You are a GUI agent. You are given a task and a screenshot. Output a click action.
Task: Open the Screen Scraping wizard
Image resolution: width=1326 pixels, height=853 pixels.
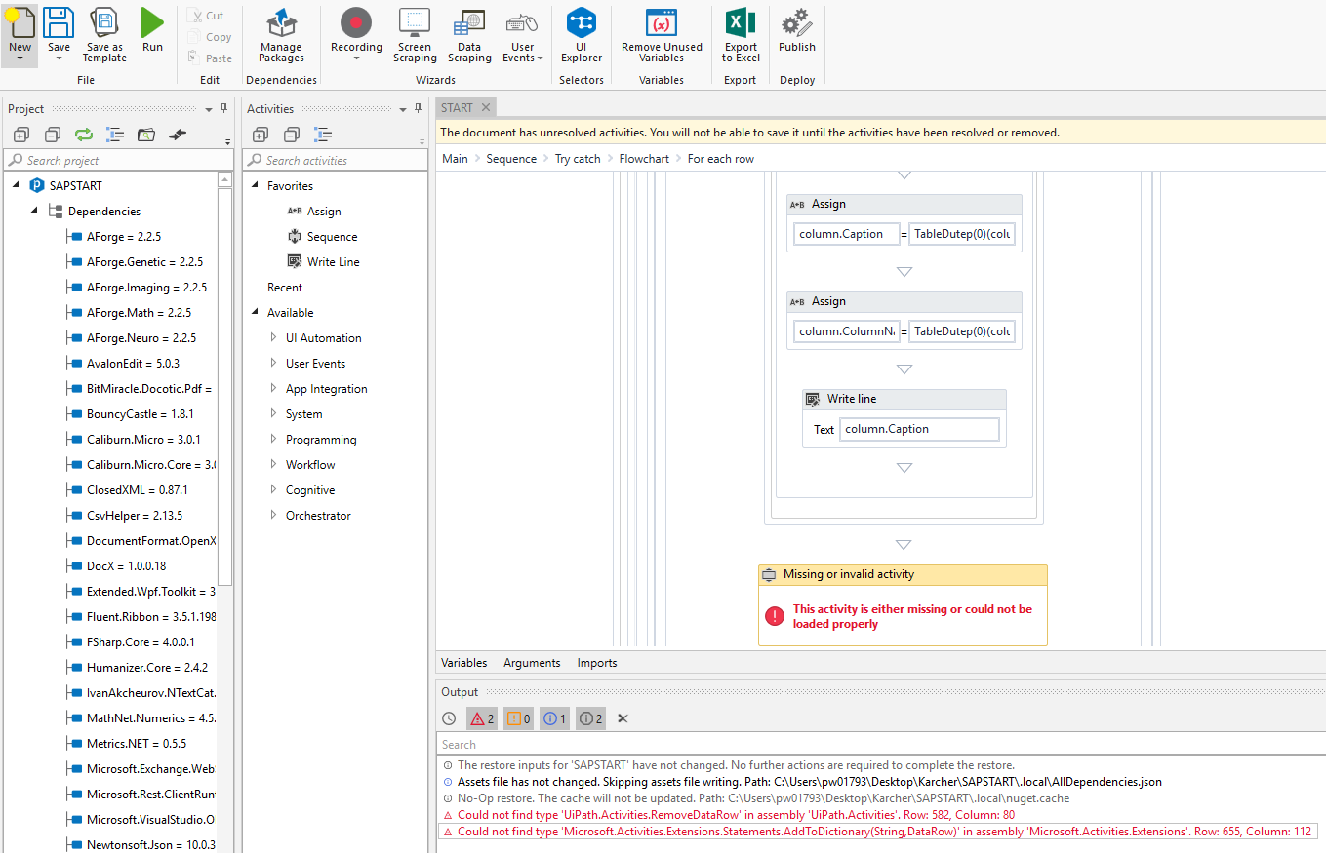click(415, 36)
